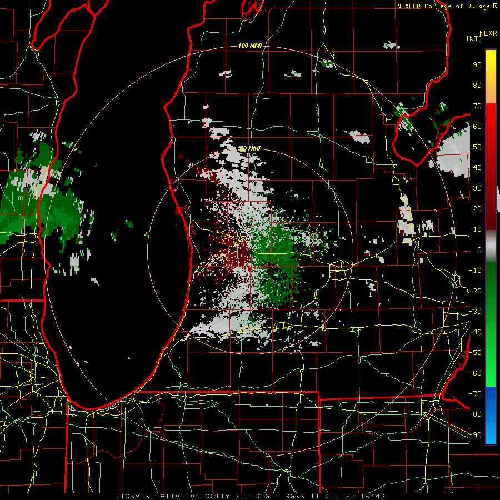The image size is (500, 500).
Task: Click the -60 value on the velocity scale
Action: tap(475, 373)
